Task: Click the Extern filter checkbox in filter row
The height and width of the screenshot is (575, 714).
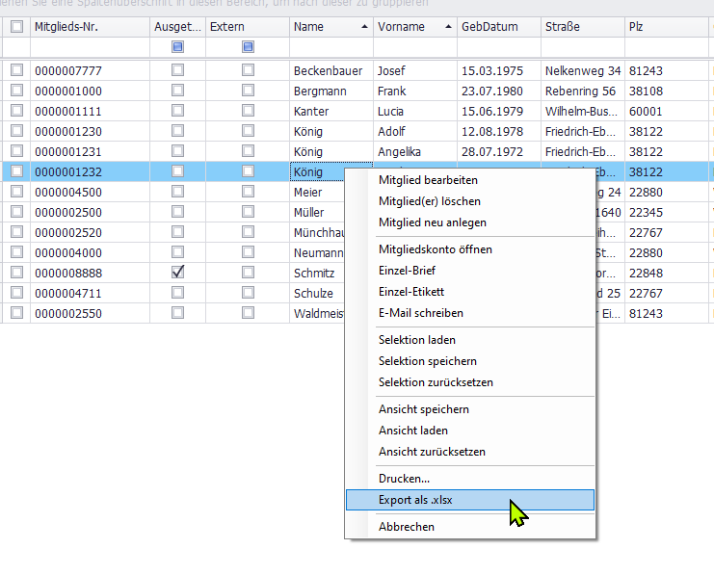Action: (x=248, y=46)
